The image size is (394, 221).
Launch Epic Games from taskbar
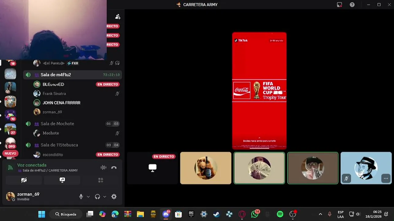pos(191,214)
